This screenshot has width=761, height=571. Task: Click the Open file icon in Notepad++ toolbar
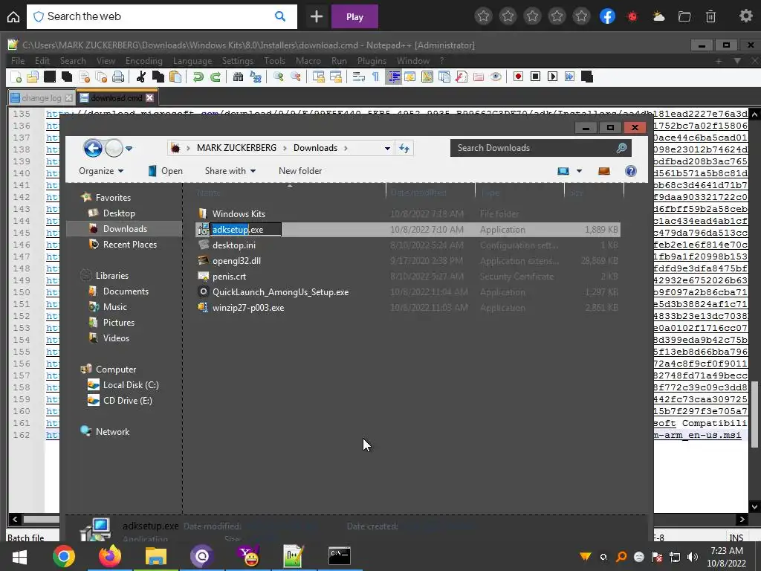point(33,77)
